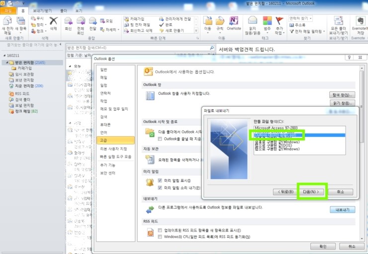
Task: Click the 내보내기 button
Action: tap(343, 210)
